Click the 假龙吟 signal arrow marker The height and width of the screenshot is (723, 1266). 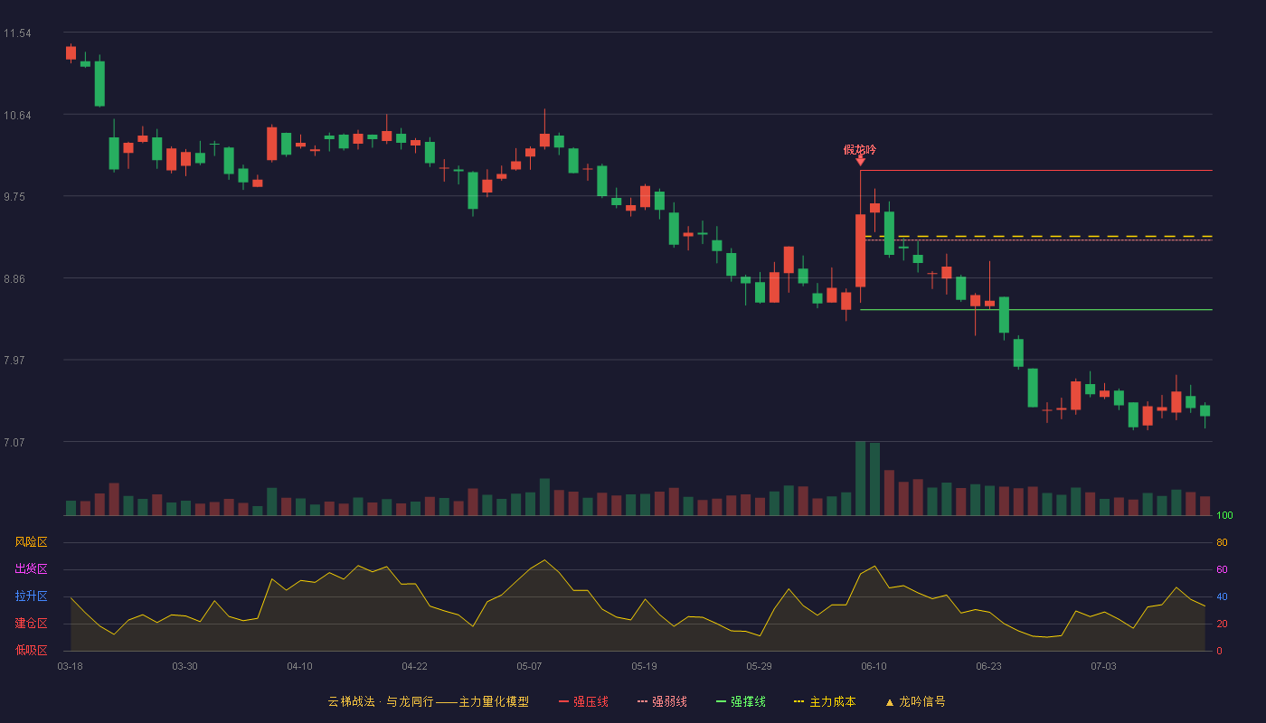click(x=860, y=161)
